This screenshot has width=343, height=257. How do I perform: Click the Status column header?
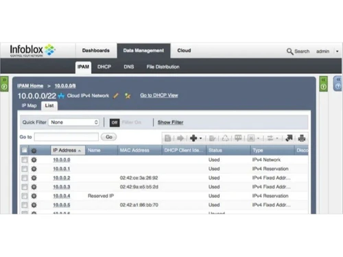[x=228, y=150]
